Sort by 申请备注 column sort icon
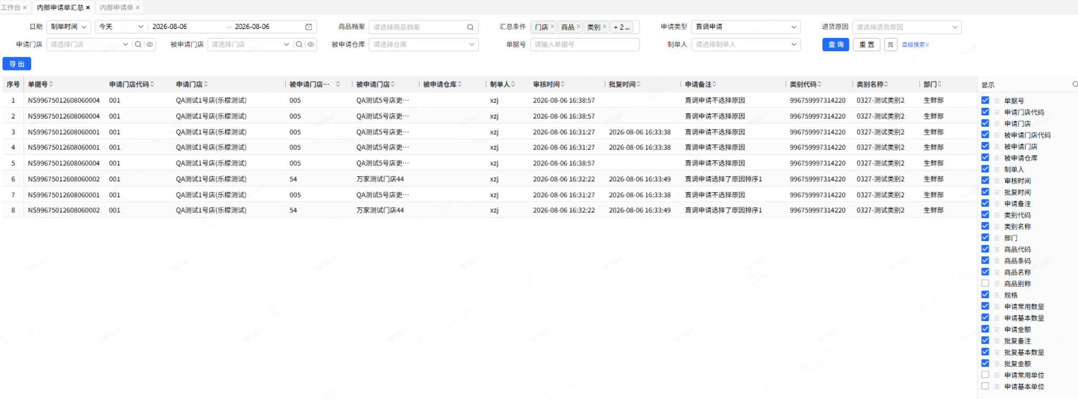Image resolution: width=1078 pixels, height=399 pixels. click(x=714, y=84)
